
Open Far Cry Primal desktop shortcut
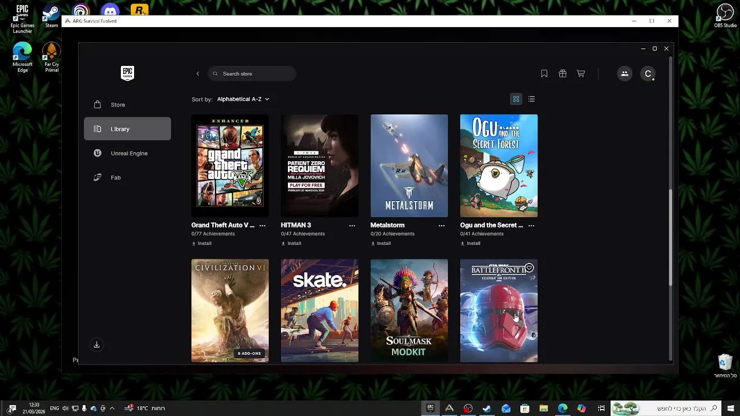point(51,57)
